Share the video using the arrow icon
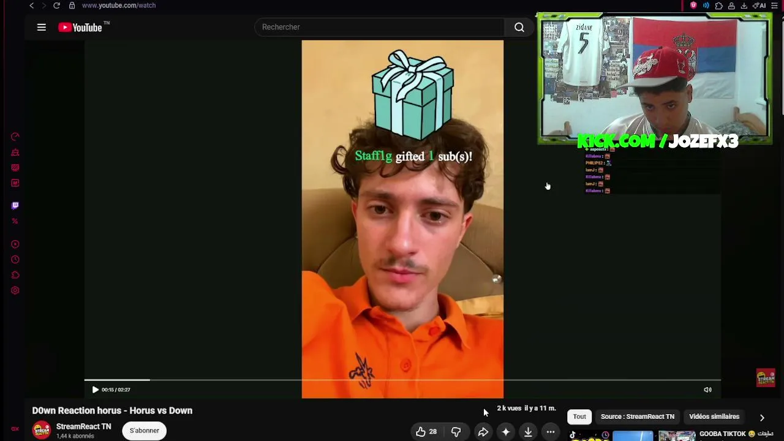The height and width of the screenshot is (441, 784). point(483,432)
